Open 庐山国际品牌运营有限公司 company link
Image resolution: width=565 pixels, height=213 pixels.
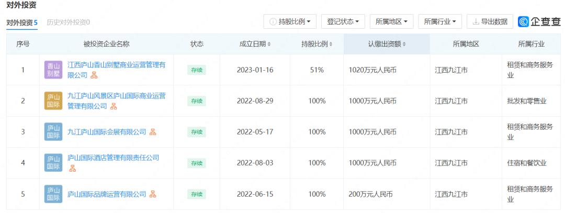pos(107,194)
